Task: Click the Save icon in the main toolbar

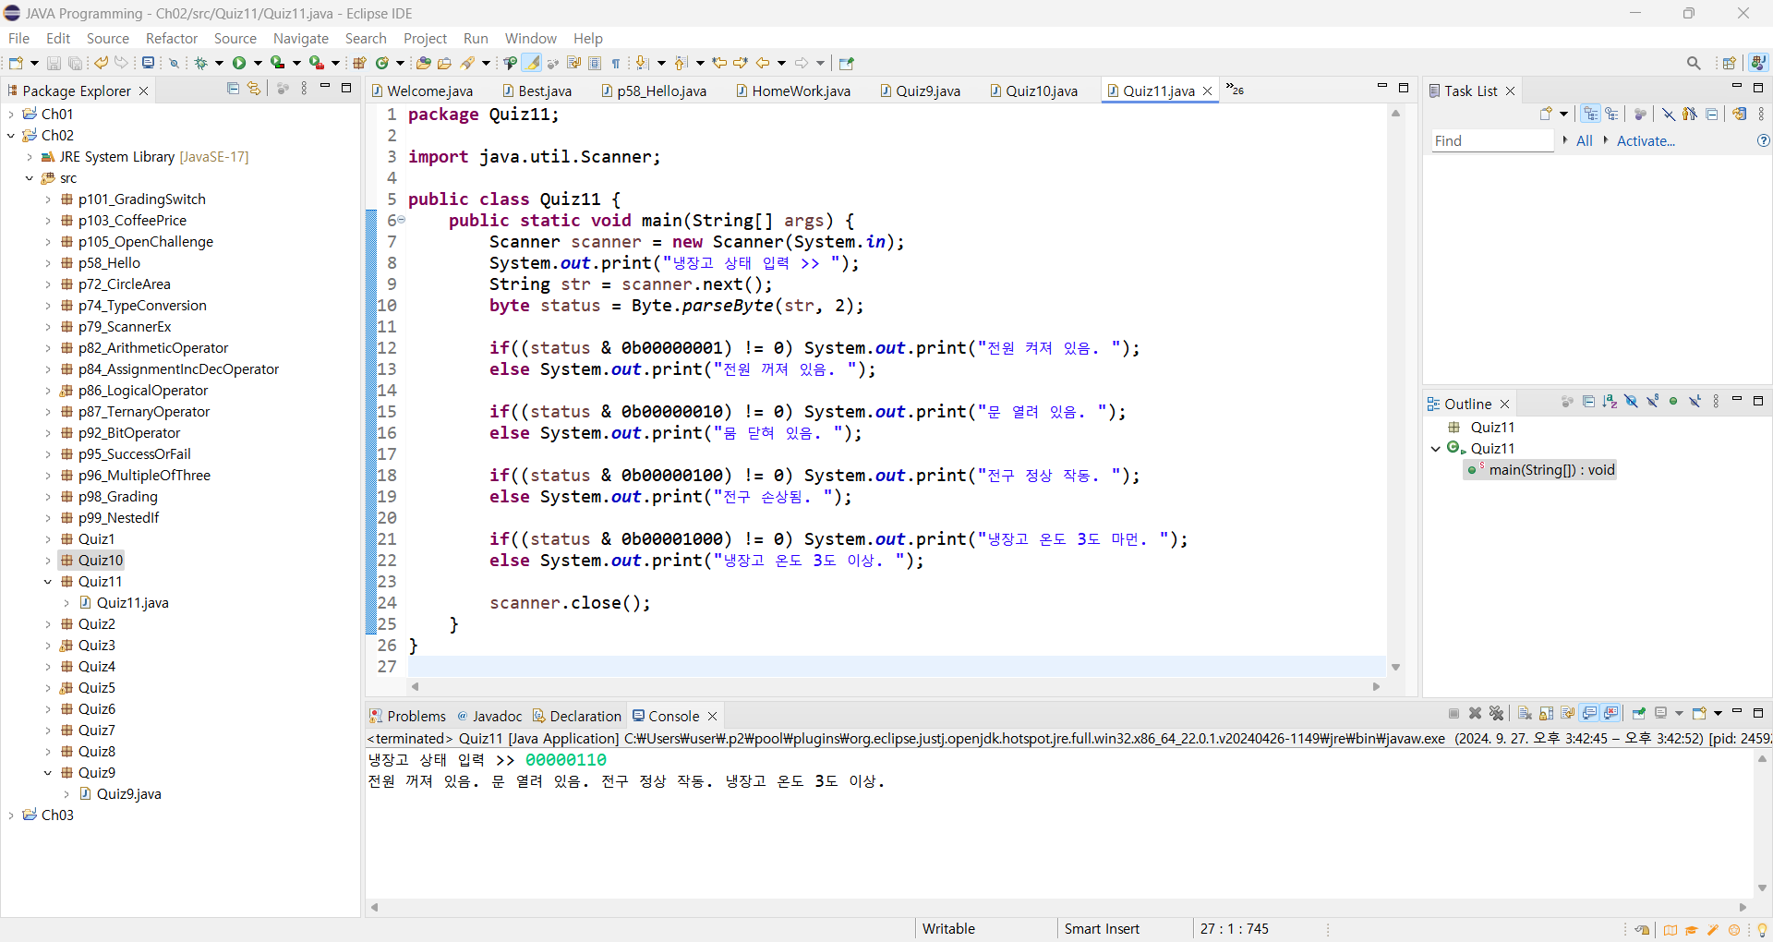Action: tap(54, 63)
